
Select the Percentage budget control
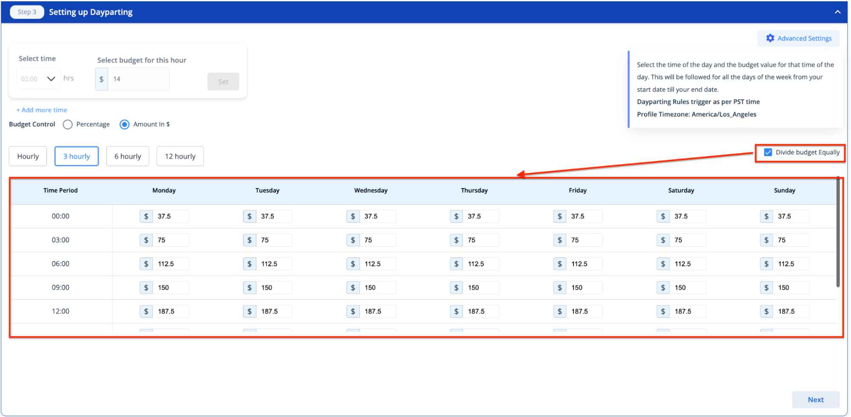[x=68, y=124]
